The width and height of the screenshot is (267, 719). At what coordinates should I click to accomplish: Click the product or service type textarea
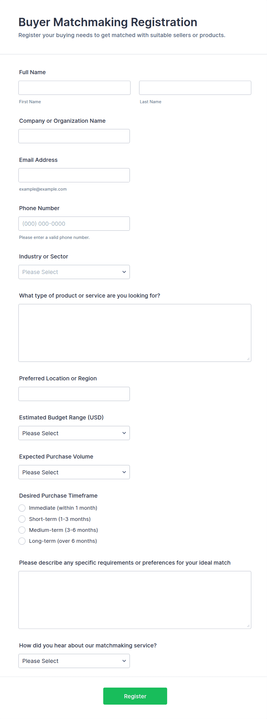coord(135,333)
